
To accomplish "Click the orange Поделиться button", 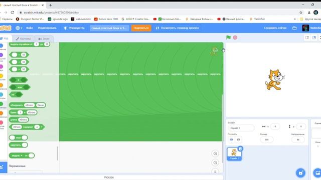I will (x=141, y=28).
